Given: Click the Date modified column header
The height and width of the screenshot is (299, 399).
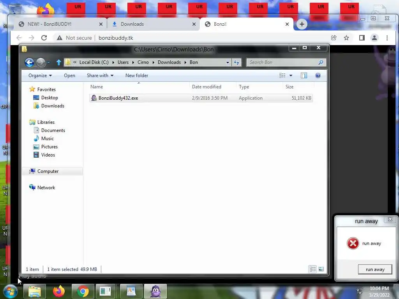Looking at the screenshot, I should pyautogui.click(x=213, y=87).
